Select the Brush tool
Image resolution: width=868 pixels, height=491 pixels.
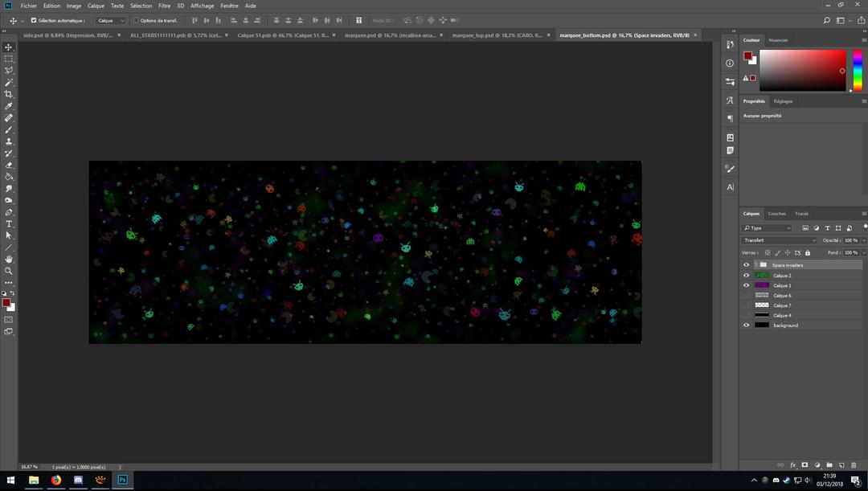[8, 129]
